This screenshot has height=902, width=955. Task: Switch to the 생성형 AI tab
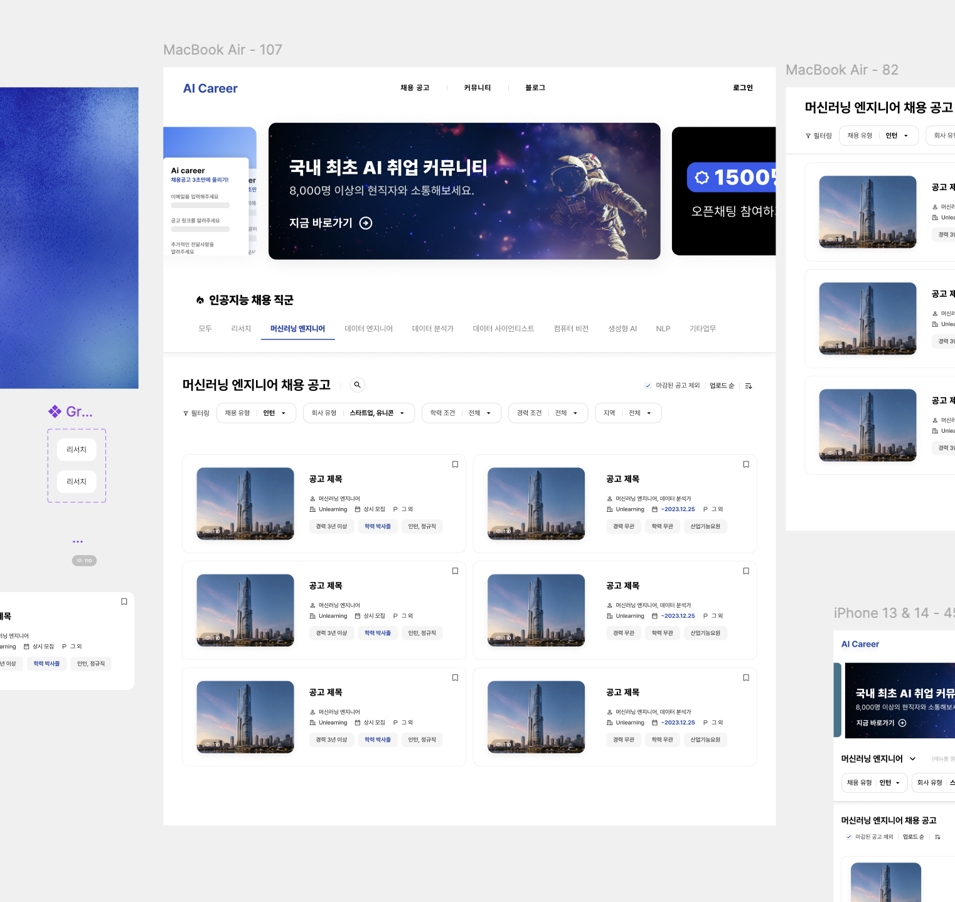tap(622, 329)
